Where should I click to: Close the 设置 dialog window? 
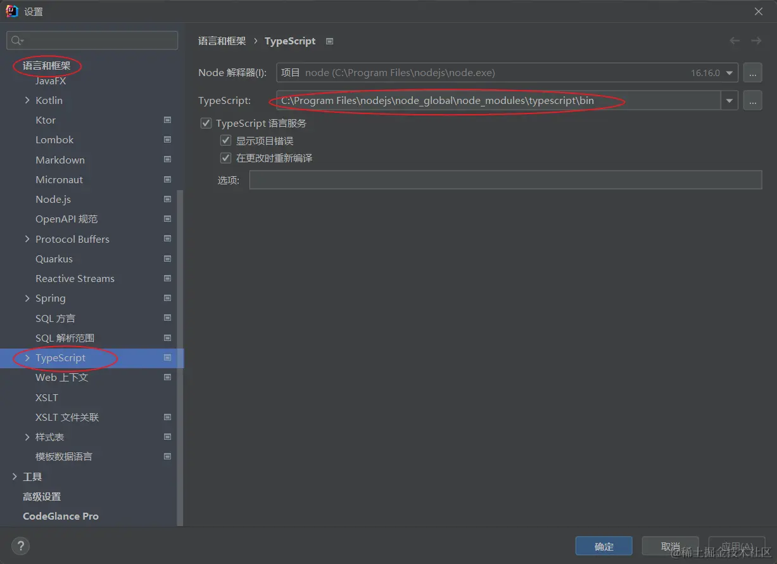pos(759,11)
